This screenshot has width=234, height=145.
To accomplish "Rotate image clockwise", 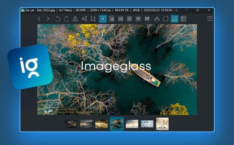I will coord(66,19).
